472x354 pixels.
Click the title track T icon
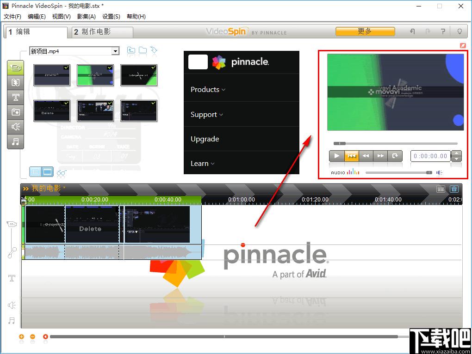point(12,278)
